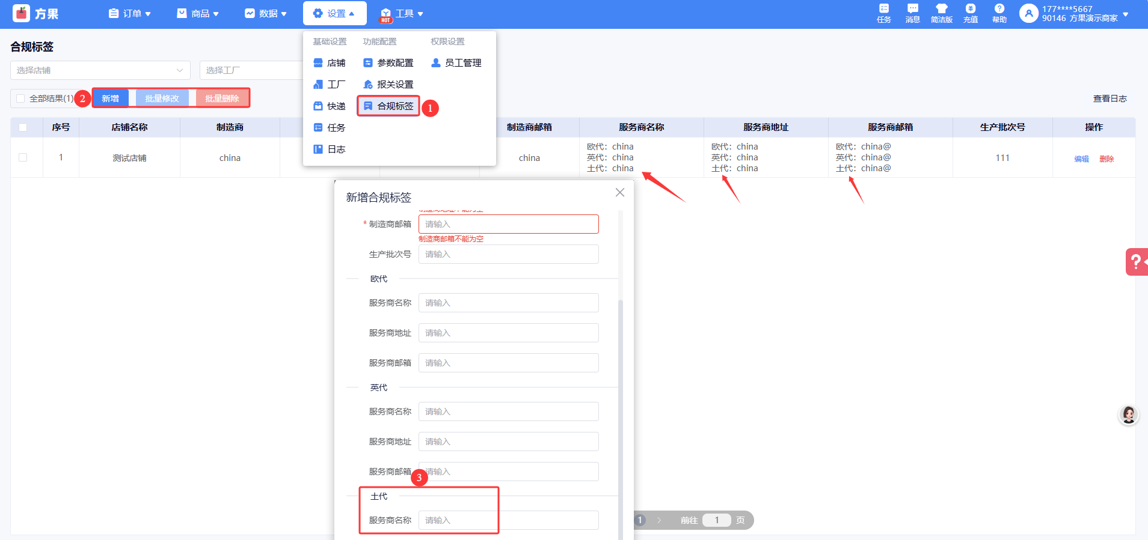
Task: Select 快递 in the settings menu
Action: [x=330, y=106]
